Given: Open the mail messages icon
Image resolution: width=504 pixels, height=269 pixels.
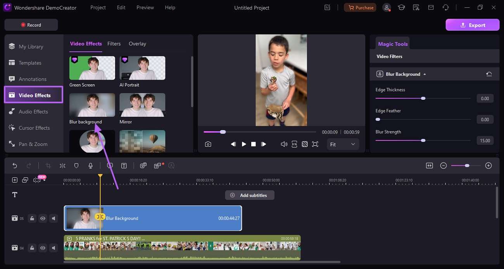Looking at the screenshot, I should pyautogui.click(x=431, y=7).
